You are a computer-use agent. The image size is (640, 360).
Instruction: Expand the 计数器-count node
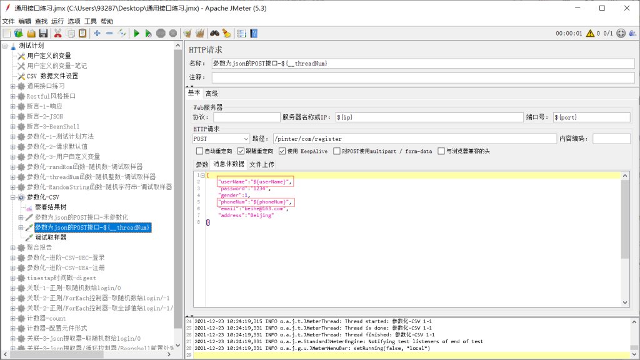12,318
